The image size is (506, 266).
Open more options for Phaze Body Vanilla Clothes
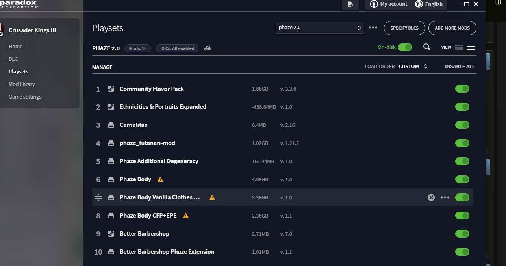(445, 197)
